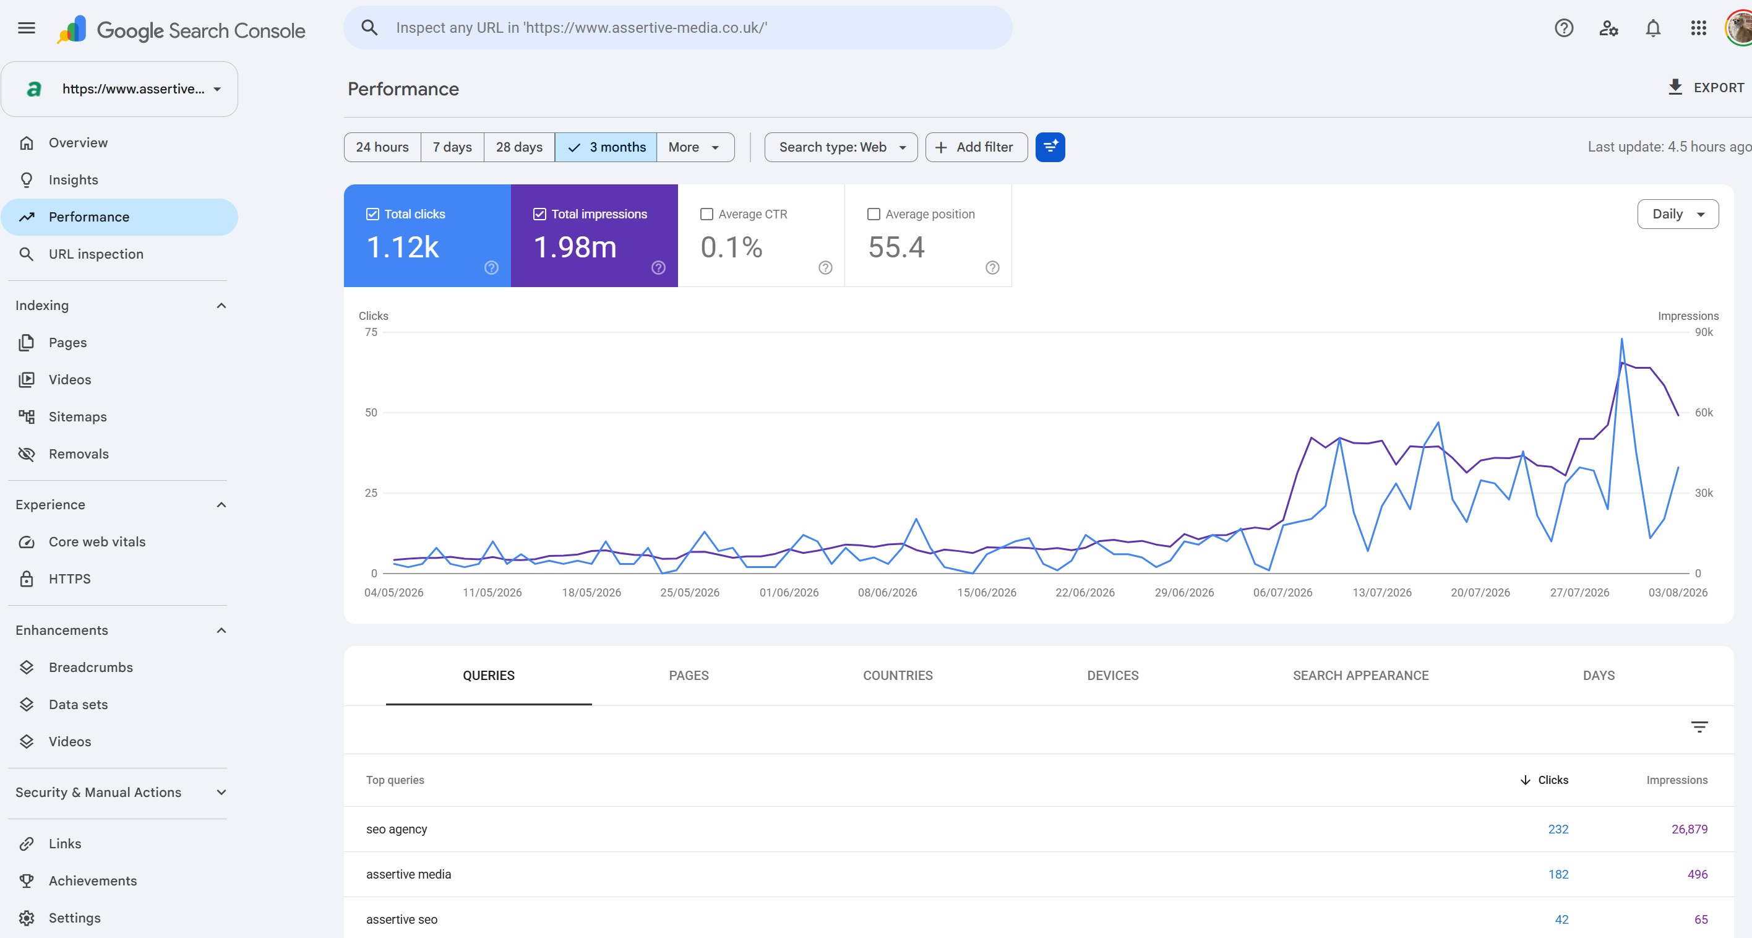Collapse the Enhancements section
1752x938 pixels.
(221, 630)
